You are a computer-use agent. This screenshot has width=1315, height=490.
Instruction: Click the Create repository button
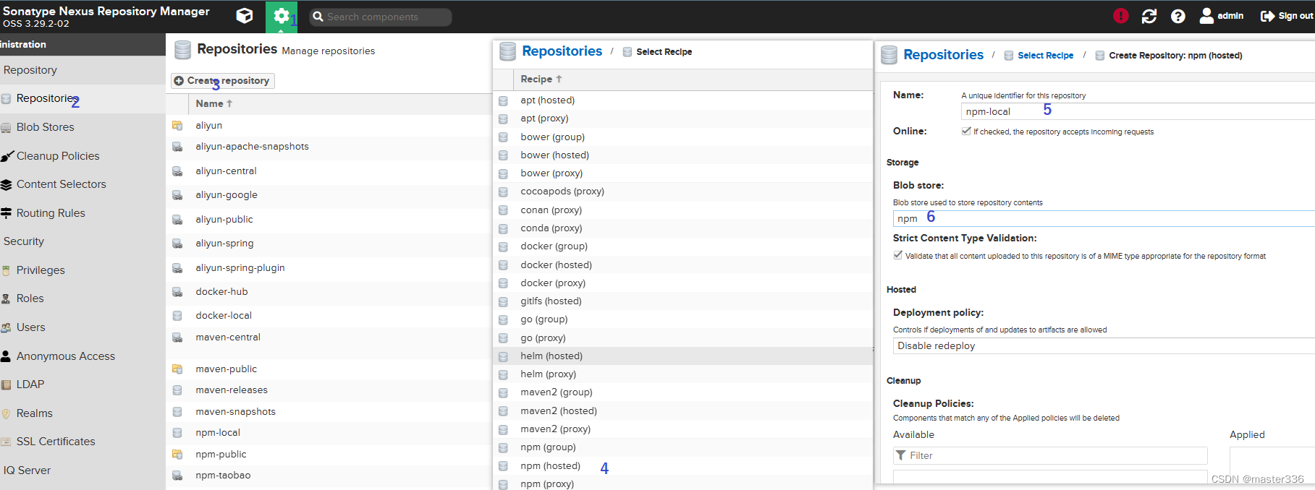pos(222,80)
